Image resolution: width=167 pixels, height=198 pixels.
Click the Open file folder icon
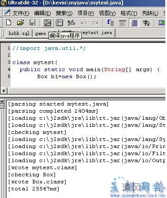(x=20, y=23)
